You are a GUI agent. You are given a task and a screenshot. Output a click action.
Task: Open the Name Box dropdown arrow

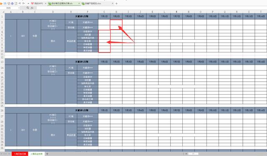[19, 8]
